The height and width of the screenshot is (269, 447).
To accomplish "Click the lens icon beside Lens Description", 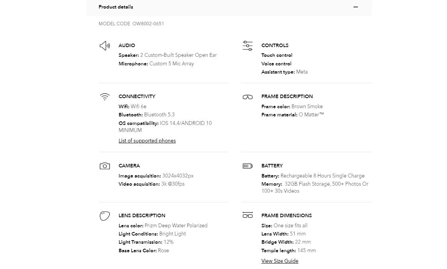I will click(x=105, y=216).
